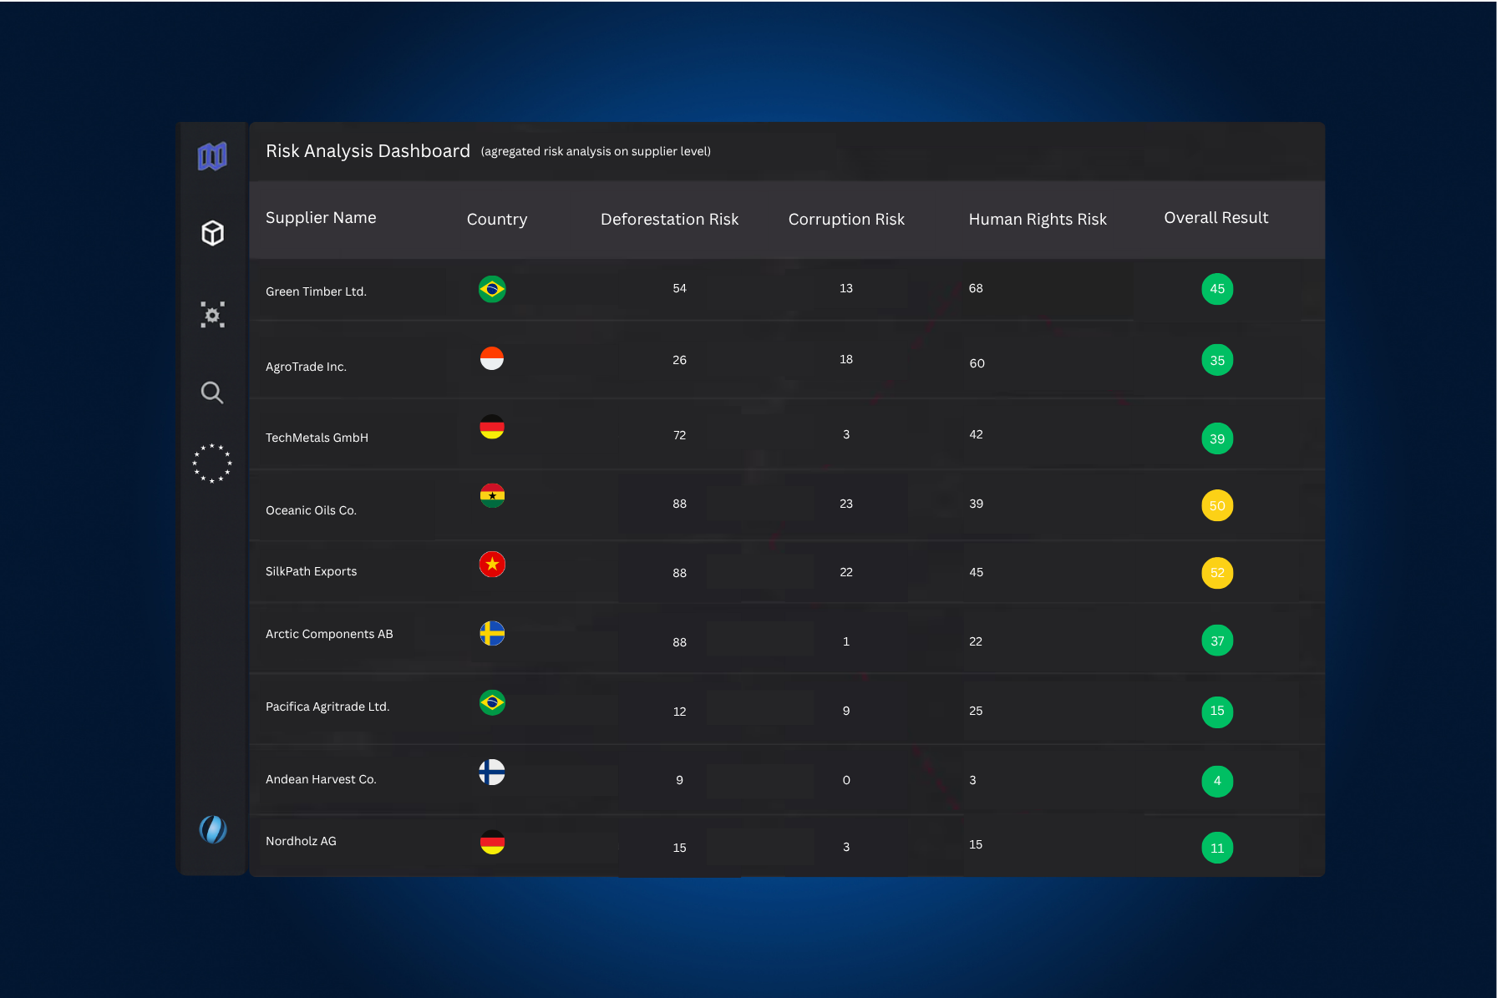The width and height of the screenshot is (1497, 998).
Task: Click the blue globe icon at sidebar bottom
Action: click(212, 829)
